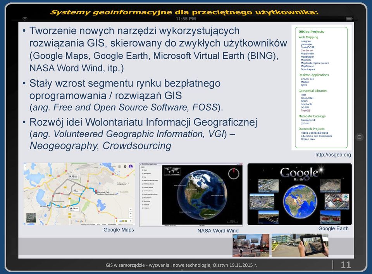Select GEOS library entry
This screenshot has width=372, height=274.
coord(304,101)
